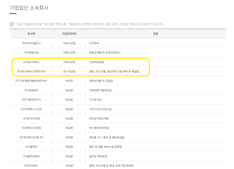Click '비상장' in the (주)블루원 row

(69, 147)
